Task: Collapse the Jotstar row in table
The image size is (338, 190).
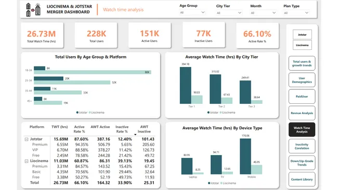Action: coord(27,140)
